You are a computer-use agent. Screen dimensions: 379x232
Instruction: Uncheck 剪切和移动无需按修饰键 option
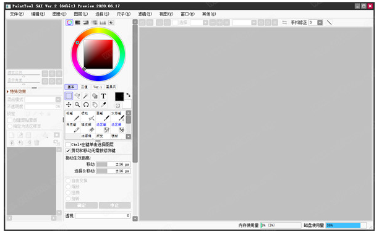[x=68, y=151]
